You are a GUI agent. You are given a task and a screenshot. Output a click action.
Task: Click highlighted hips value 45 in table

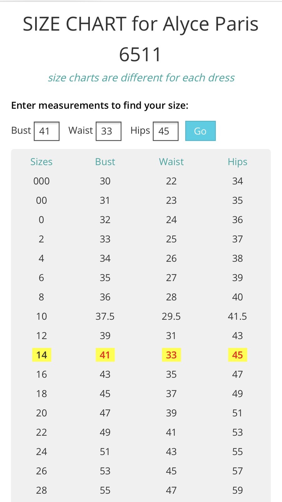[x=238, y=355]
